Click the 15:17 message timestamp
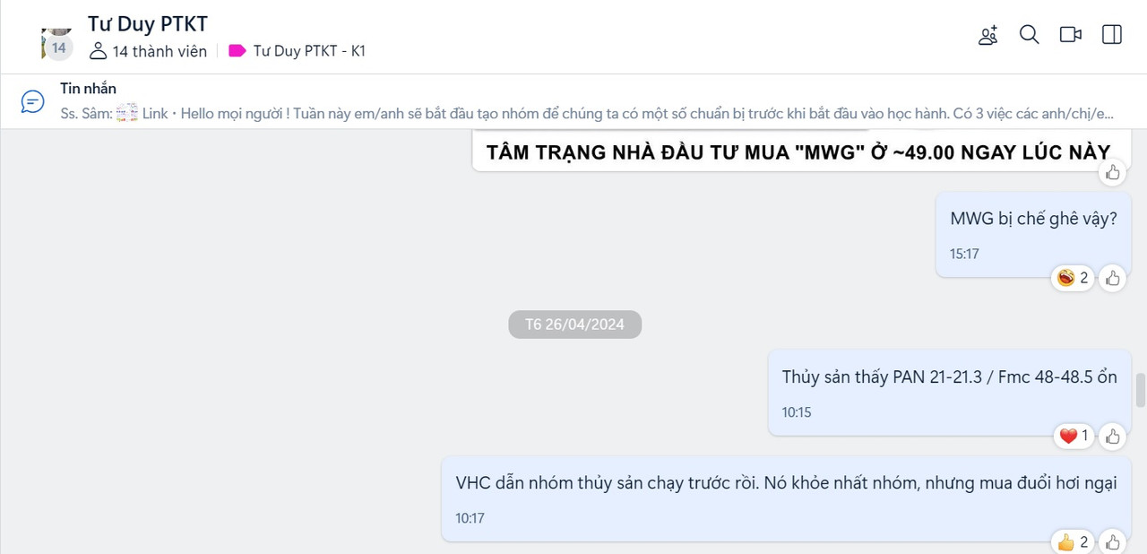The width and height of the screenshot is (1147, 554). pos(964,254)
